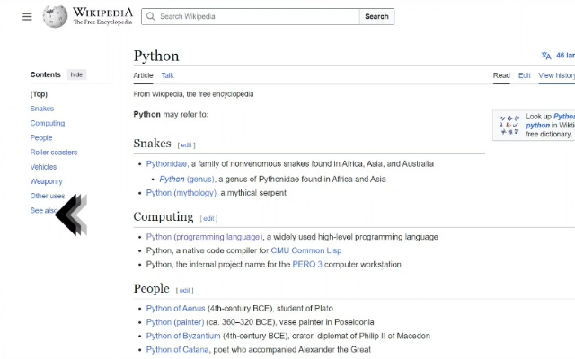Screen dimensions: 575x359
Task: Click the Contents heading label
Action: [x=46, y=74]
